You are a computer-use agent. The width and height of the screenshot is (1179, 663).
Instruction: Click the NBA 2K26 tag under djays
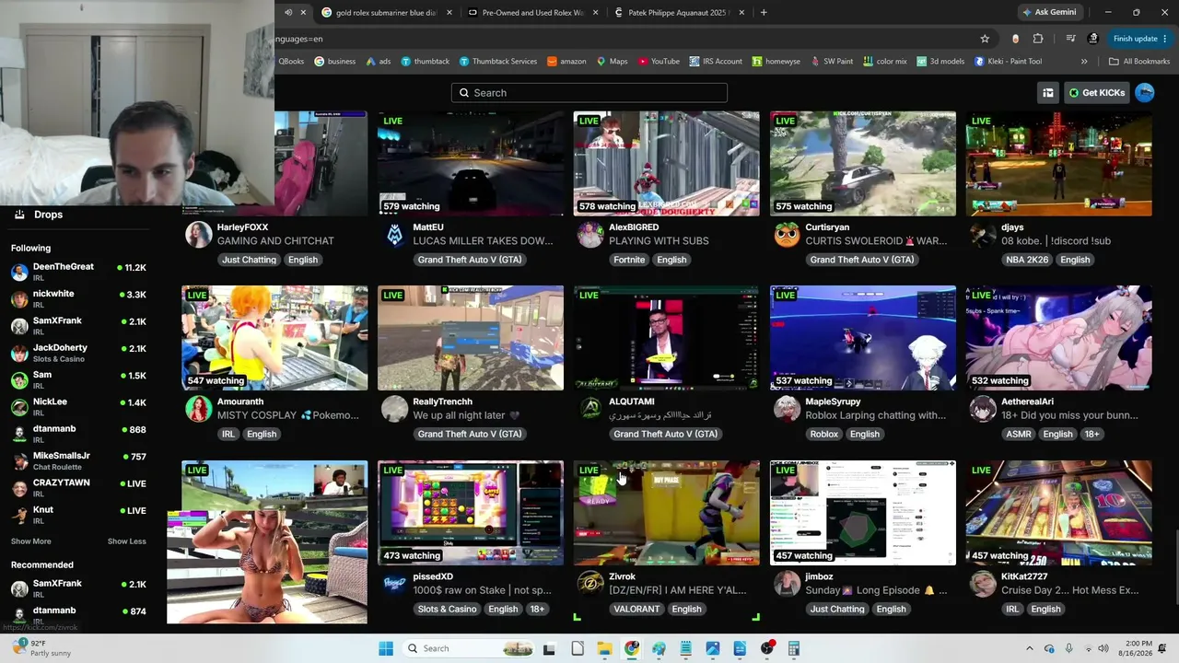click(1027, 260)
